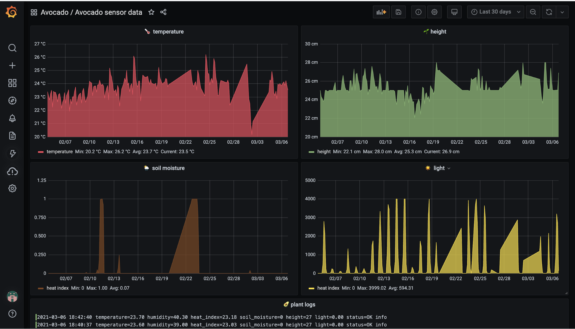
Task: Open the Grafana help question mark
Action: [12, 313]
